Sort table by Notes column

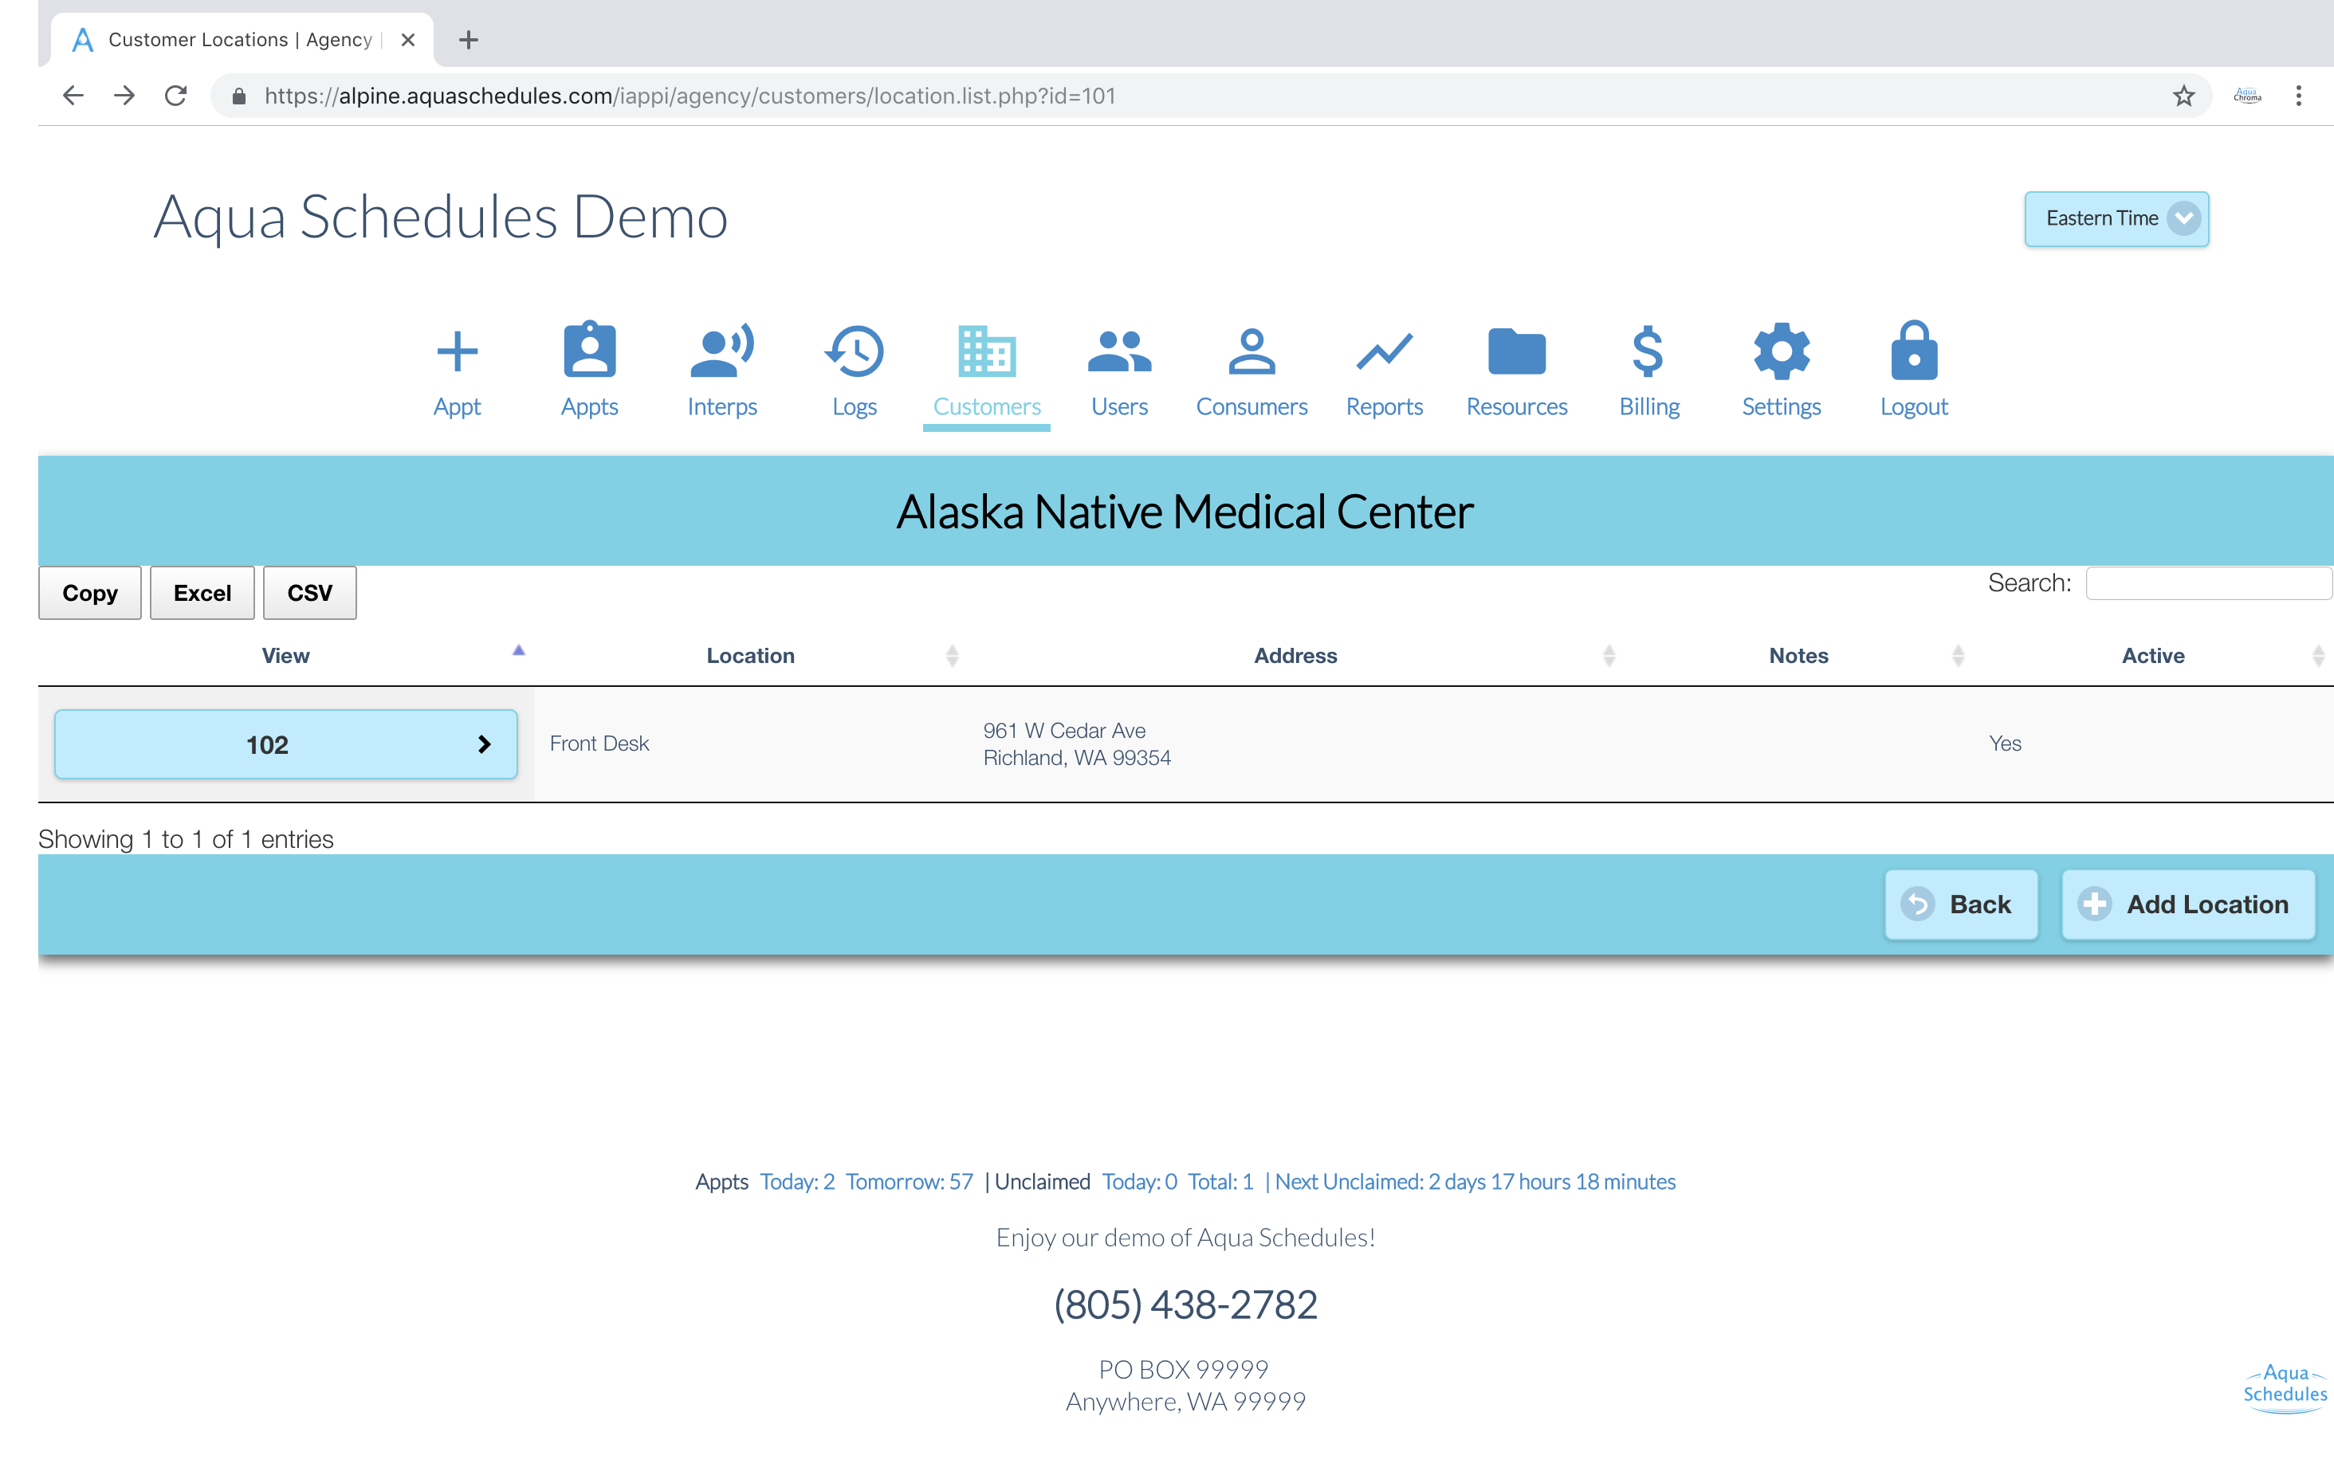1798,655
